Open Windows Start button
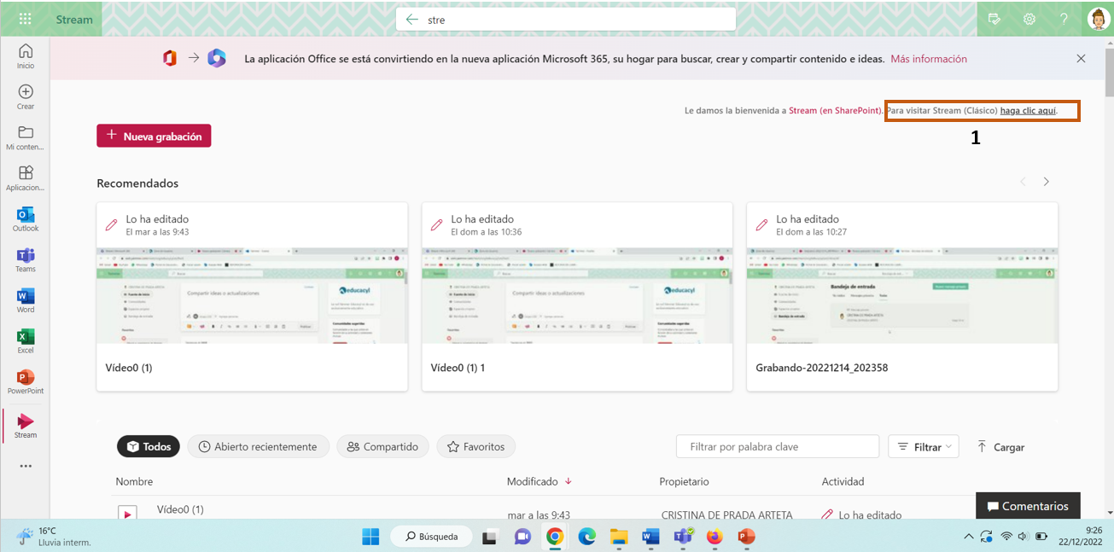Viewport: 1114px width, 552px height. point(370,537)
